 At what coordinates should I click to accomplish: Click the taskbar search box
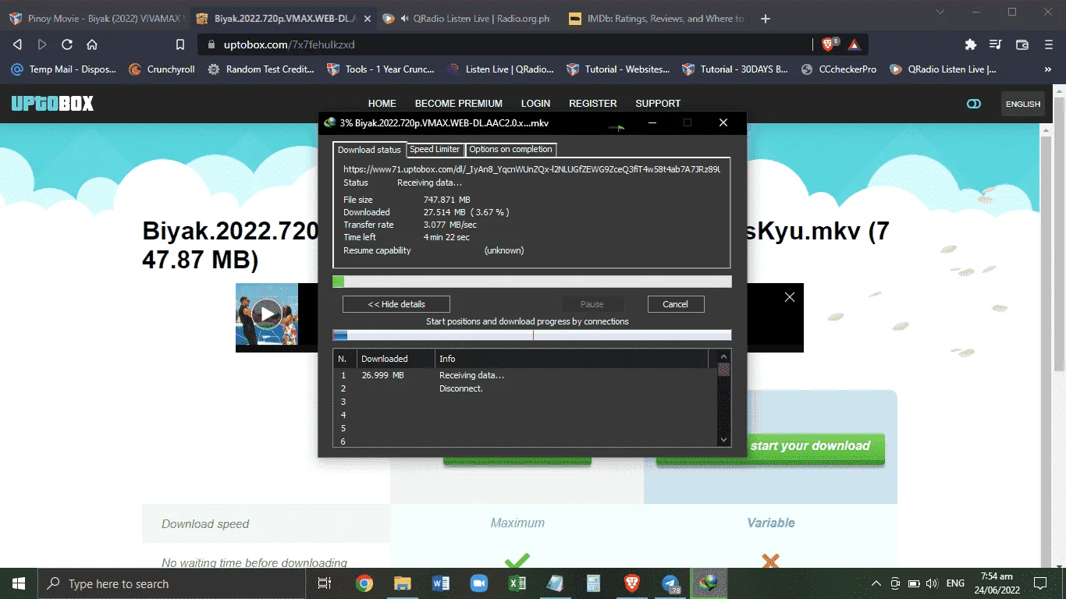172,583
